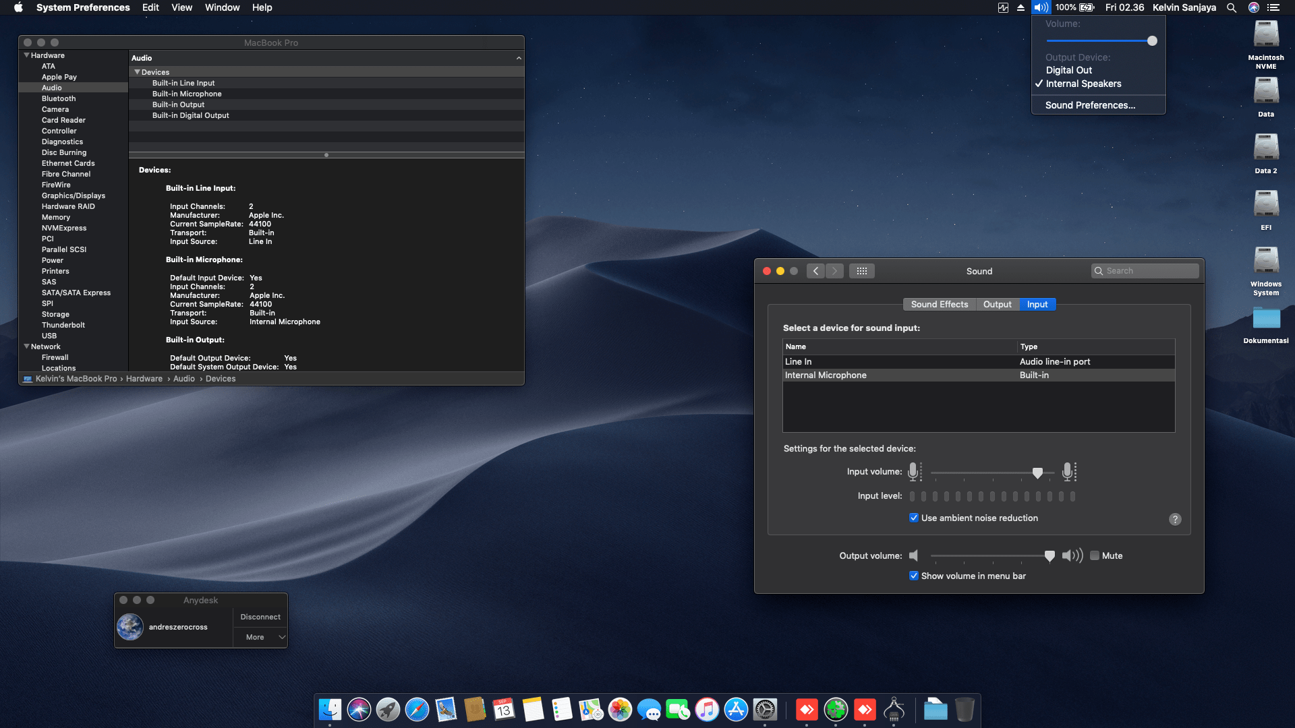Open Spotlight search in the menu bar
This screenshot has width=1295, height=728.
point(1232,7)
